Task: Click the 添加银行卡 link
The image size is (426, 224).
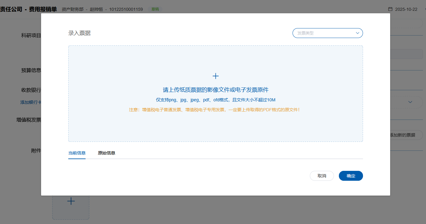Action: coord(31,102)
